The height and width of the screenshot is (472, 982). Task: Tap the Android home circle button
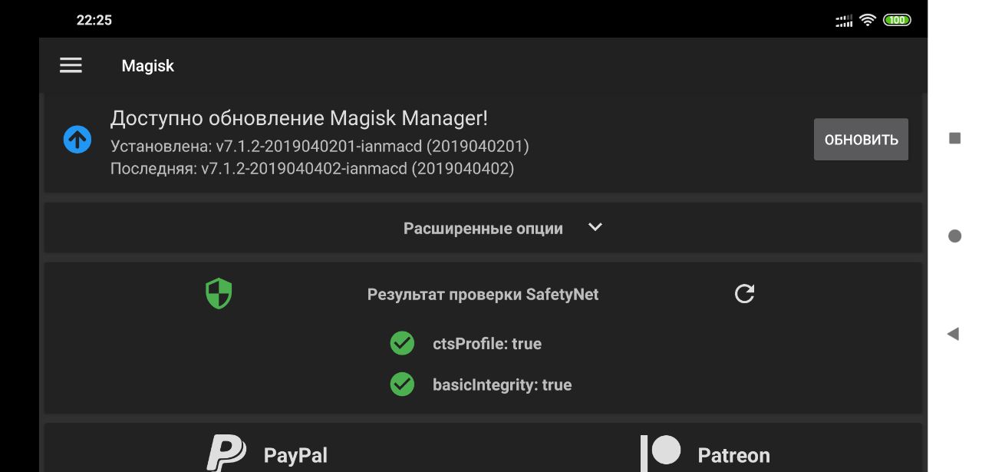point(954,236)
